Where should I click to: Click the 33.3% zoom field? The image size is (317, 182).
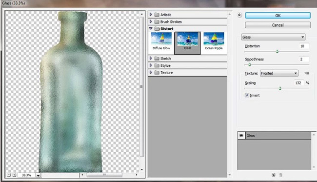pos(26,175)
